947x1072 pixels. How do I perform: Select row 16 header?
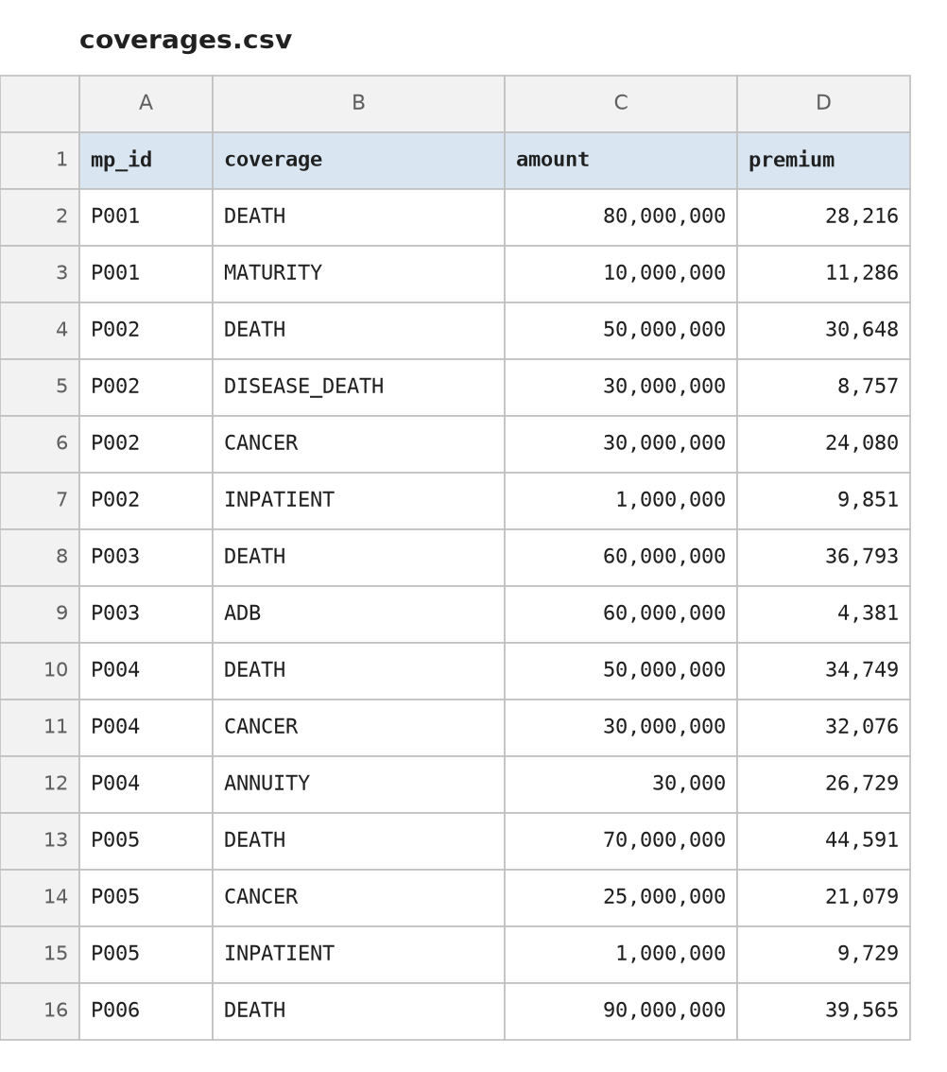[40, 1011]
